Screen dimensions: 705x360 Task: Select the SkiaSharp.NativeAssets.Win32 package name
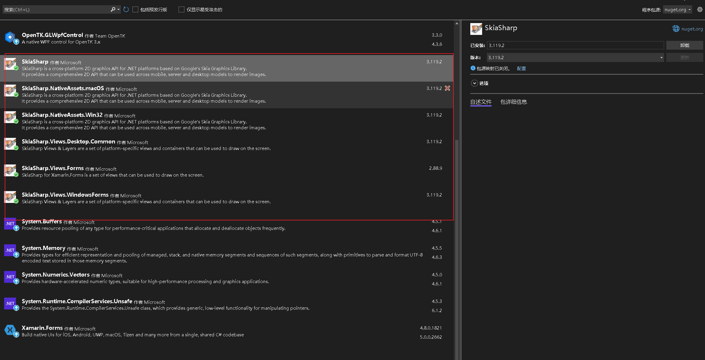62,115
